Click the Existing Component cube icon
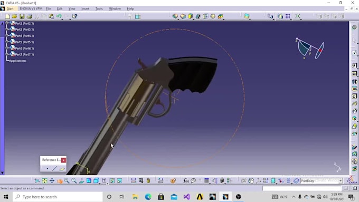 point(175,16)
